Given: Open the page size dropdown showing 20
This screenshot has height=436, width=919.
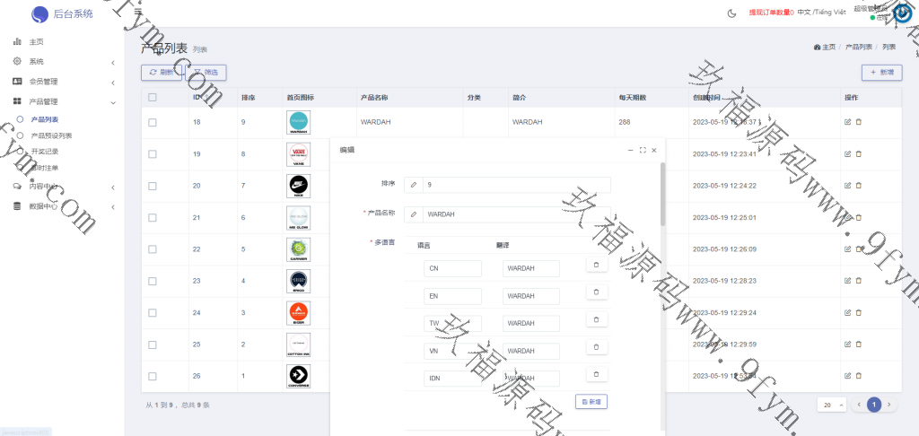Looking at the screenshot, I should point(831,405).
